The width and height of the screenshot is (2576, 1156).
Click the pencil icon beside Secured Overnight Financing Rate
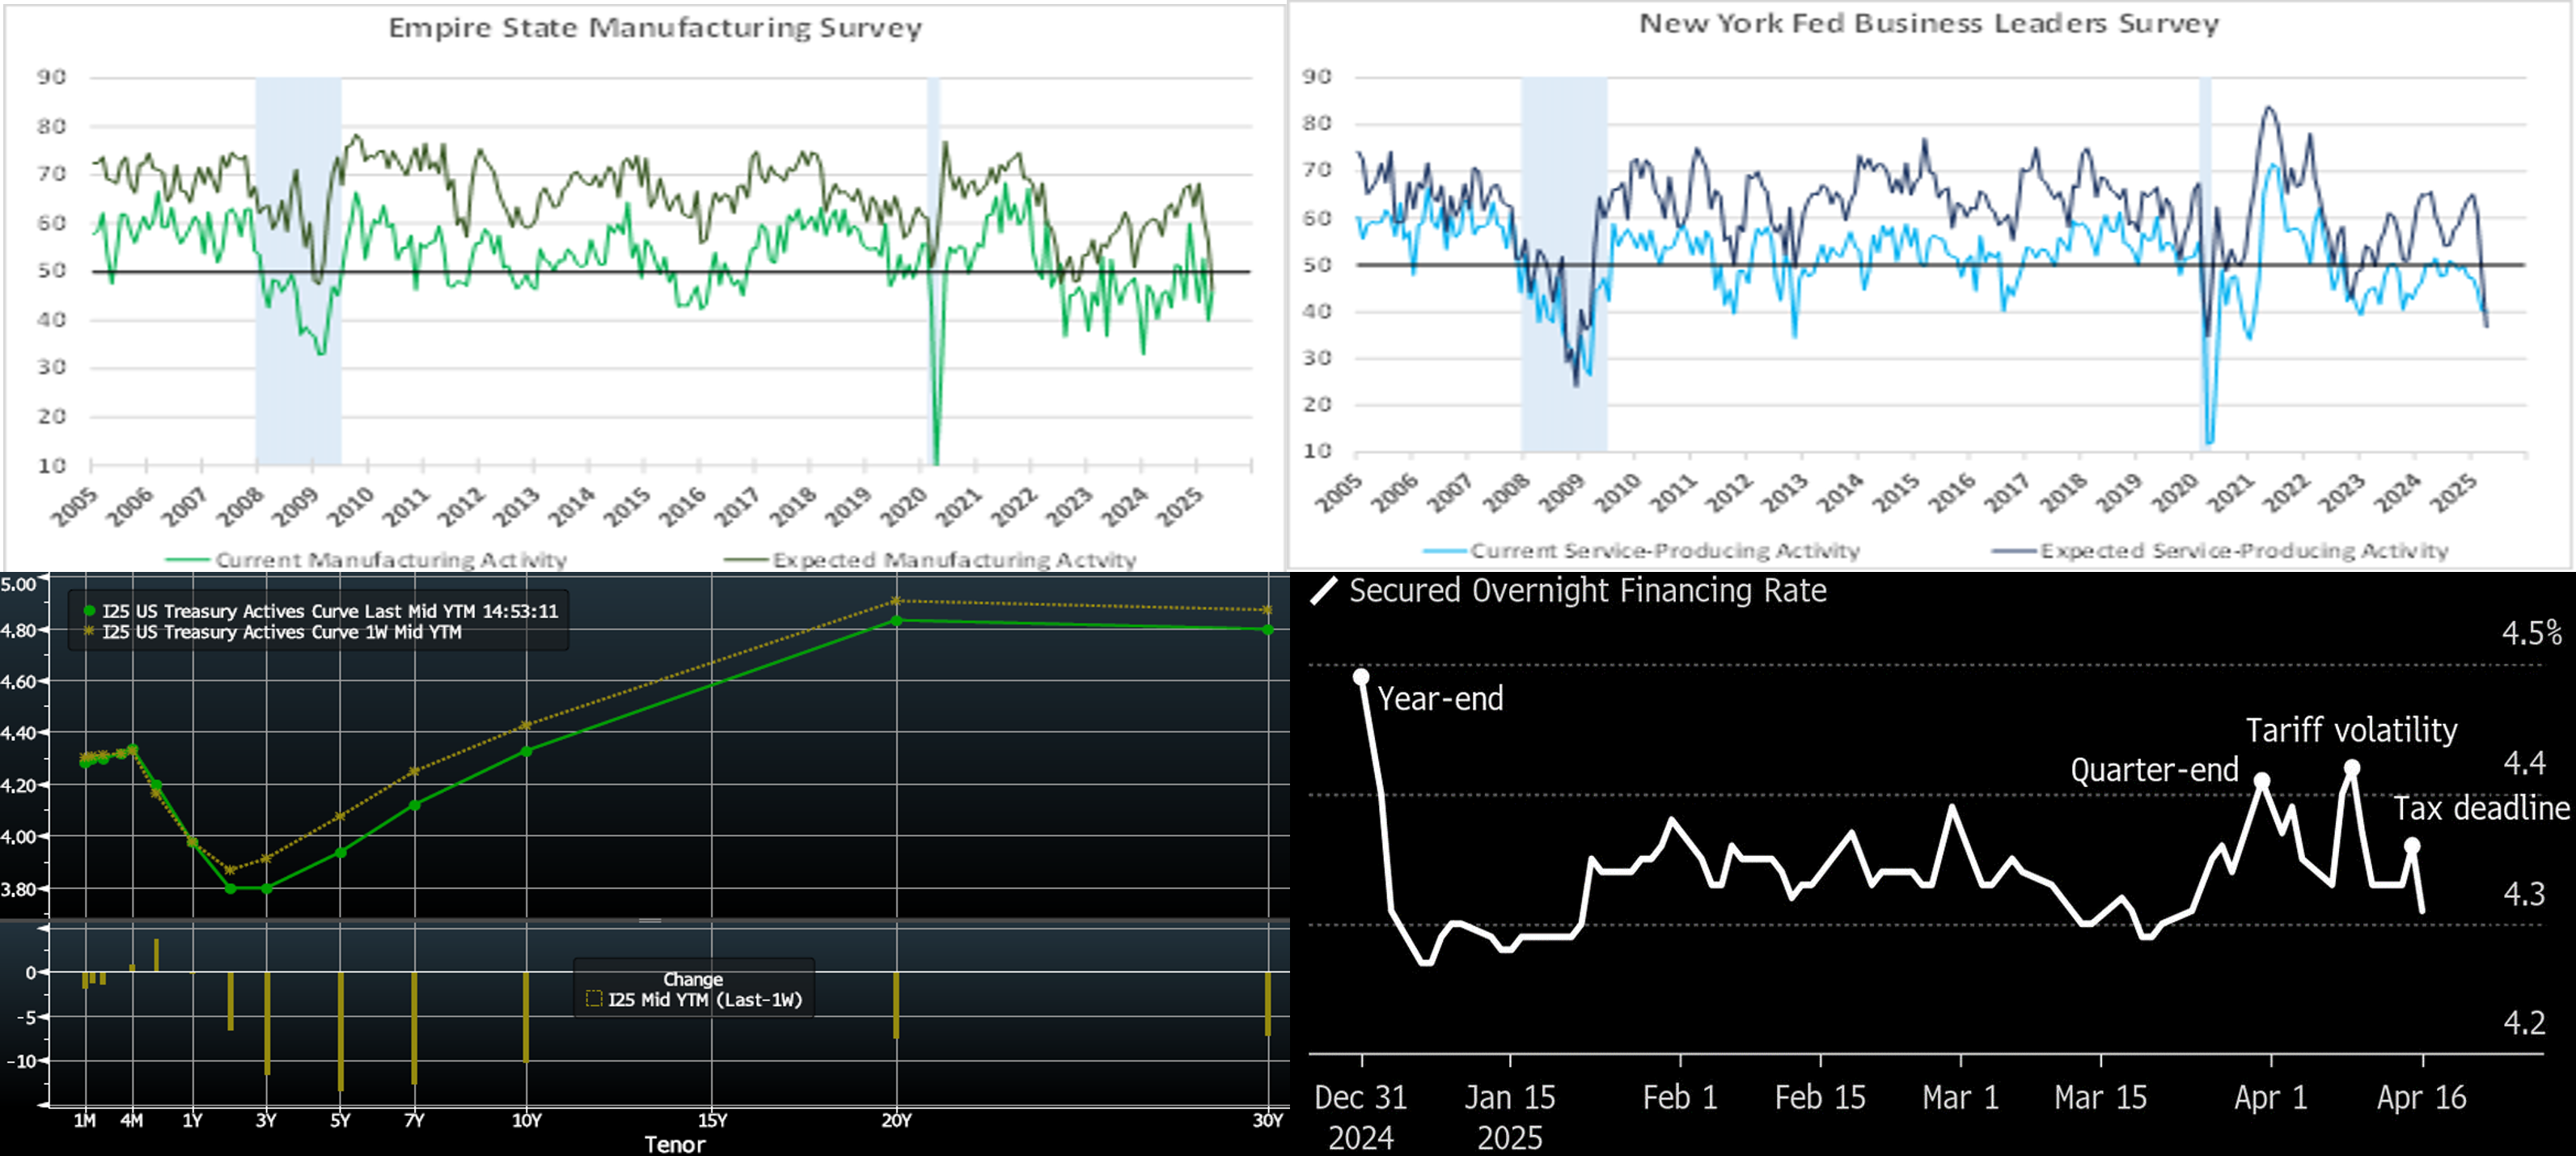click(1323, 591)
